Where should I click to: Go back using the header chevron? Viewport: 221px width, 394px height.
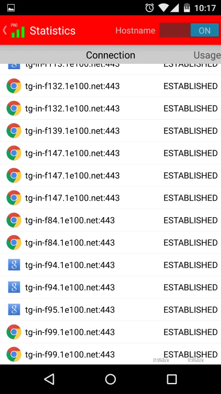tap(5, 31)
